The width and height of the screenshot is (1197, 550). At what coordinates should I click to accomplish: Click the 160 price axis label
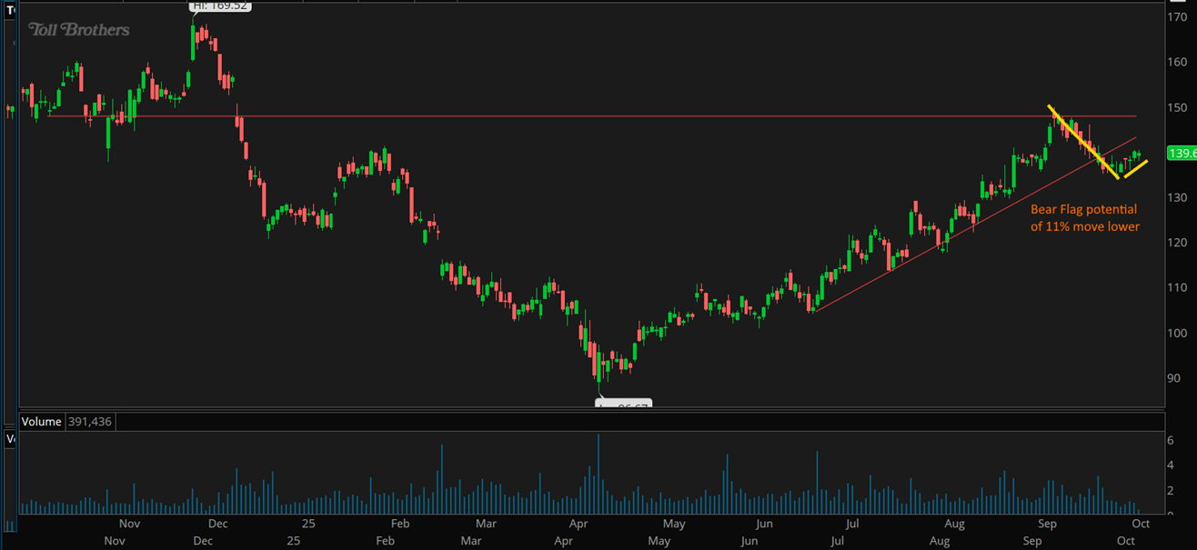tap(1177, 62)
